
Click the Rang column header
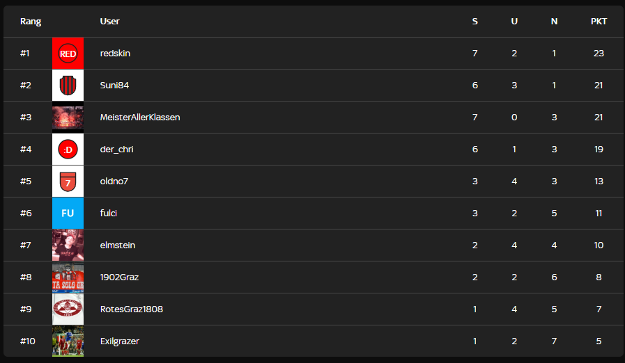(31, 22)
